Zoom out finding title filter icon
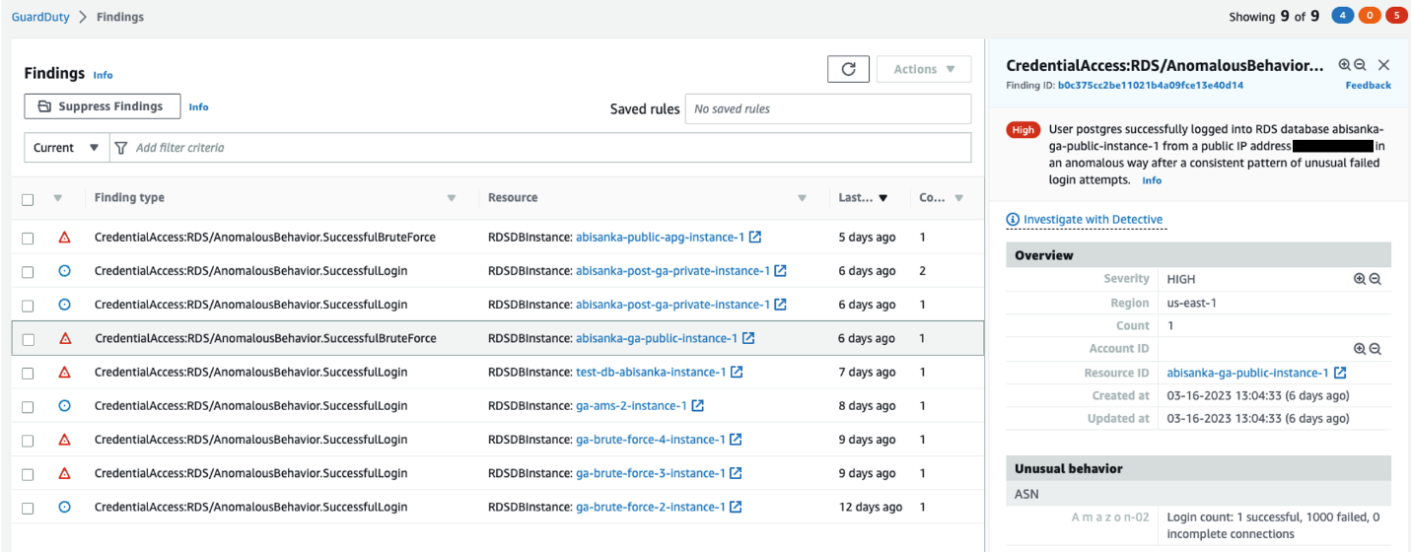Viewport: 1411px width, 552px height. (1360, 65)
